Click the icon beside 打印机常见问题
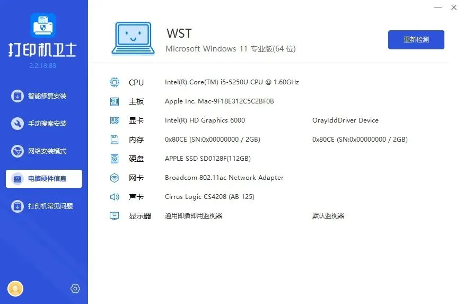Image resolution: width=464 pixels, height=304 pixels. tap(17, 206)
